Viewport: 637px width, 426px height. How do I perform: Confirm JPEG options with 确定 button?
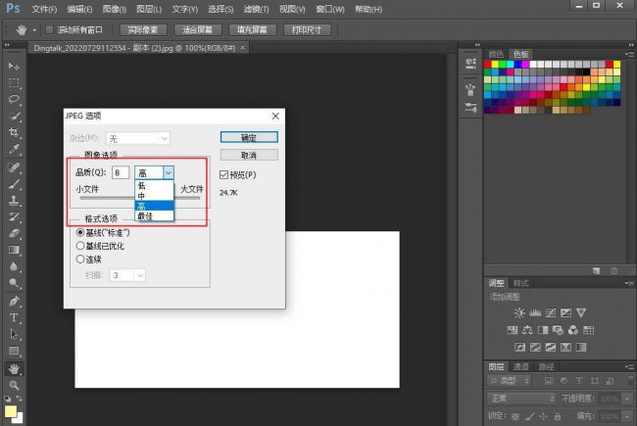pos(249,137)
